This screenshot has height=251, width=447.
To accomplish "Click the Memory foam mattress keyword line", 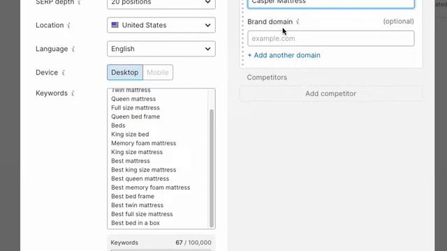I will point(143,143).
